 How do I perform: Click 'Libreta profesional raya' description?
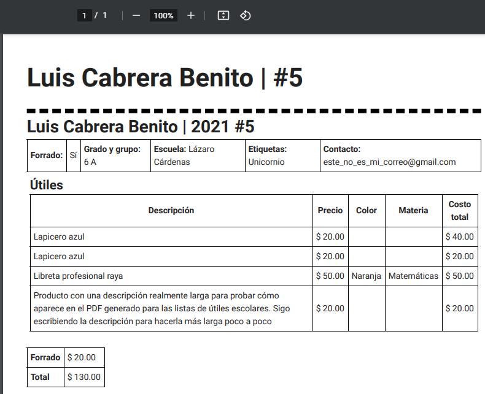78,276
